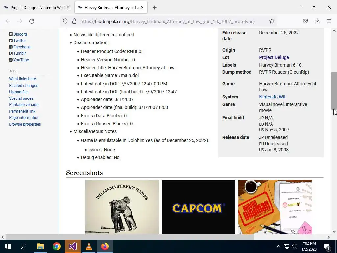The width and height of the screenshot is (337, 253).
Task: Open Windows taskbar search
Action: (24, 246)
